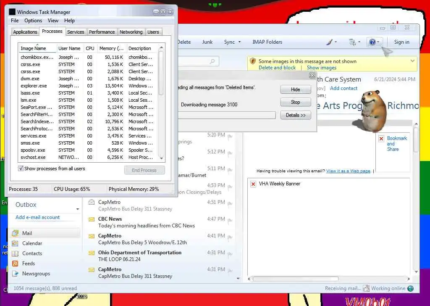Open the Mail view in sidebar
This screenshot has width=430, height=306.
point(45,233)
